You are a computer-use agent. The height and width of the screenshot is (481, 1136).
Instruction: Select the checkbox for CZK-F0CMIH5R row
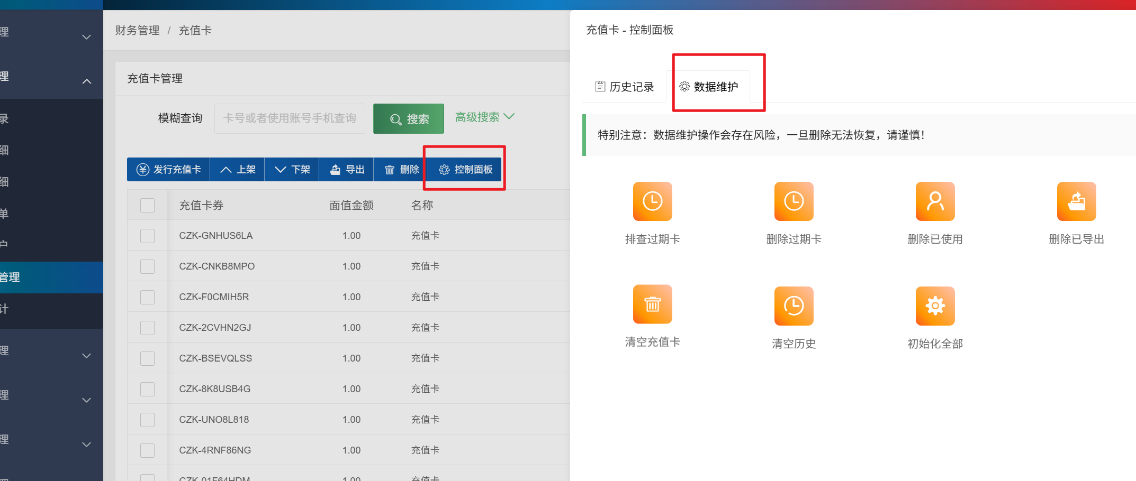coord(147,297)
